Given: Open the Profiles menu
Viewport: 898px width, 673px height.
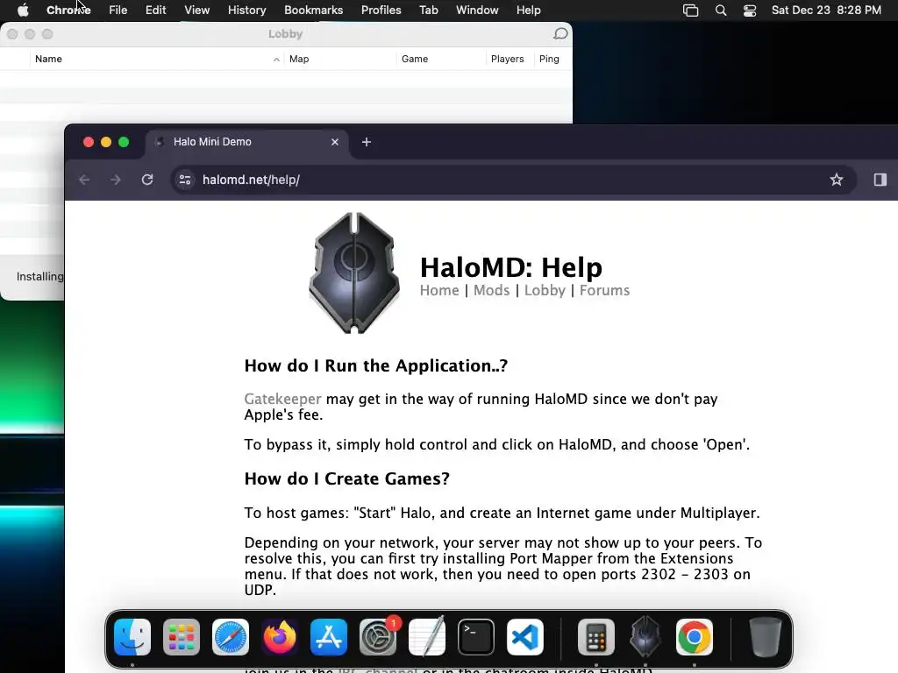Looking at the screenshot, I should click(381, 10).
